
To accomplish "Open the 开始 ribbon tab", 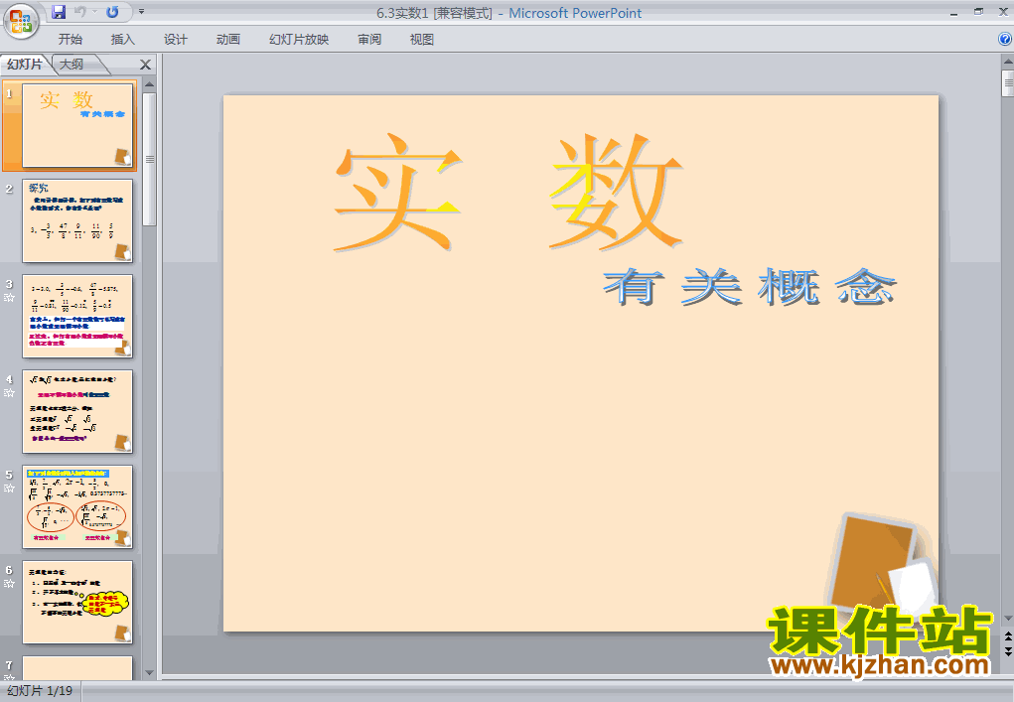I will tap(70, 40).
